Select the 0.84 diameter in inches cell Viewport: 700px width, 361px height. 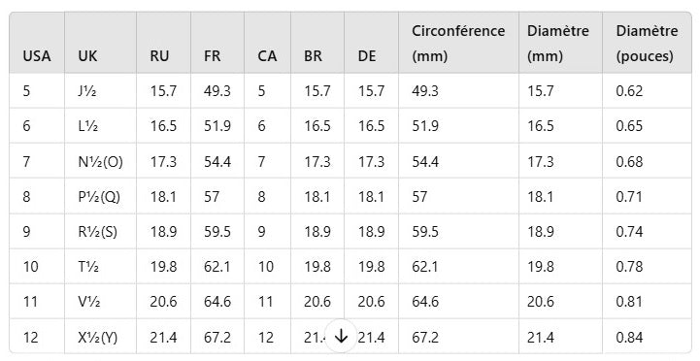coord(647,337)
